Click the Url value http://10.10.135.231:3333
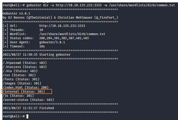Screen dimensions: 178x120 (x=62, y=26)
